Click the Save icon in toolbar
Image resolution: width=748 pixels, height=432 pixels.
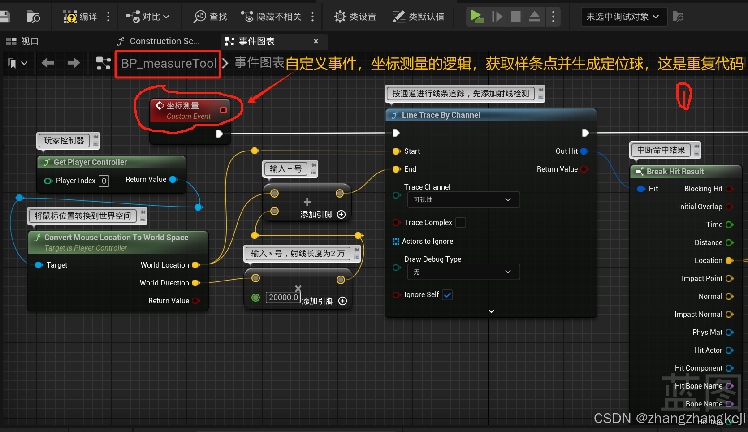click(4, 17)
